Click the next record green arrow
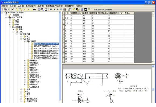The width and height of the screenshot is (156, 107). (58, 9)
